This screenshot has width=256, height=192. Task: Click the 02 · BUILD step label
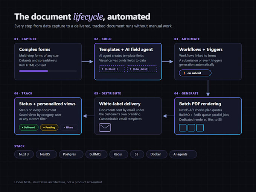click(x=103, y=39)
